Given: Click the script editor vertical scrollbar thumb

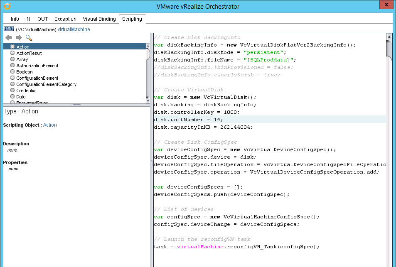Looking at the screenshot, I should click(389, 49).
